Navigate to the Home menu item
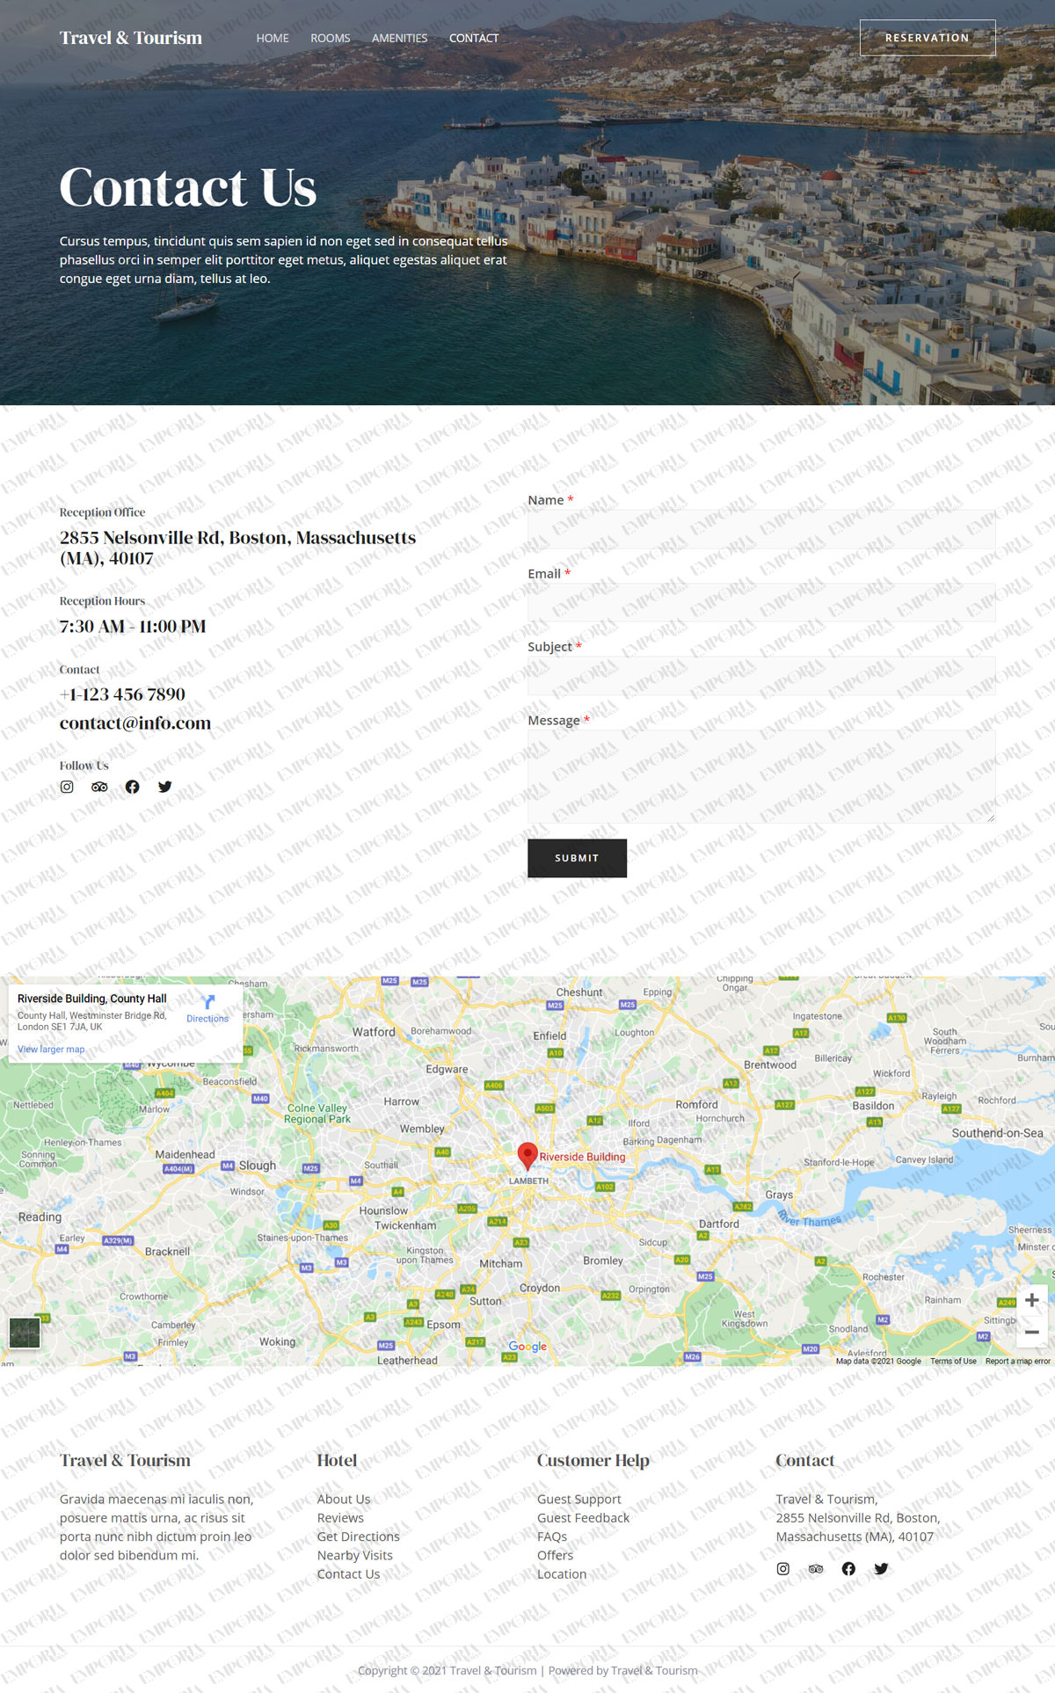1055x1693 pixels. pos(273,38)
